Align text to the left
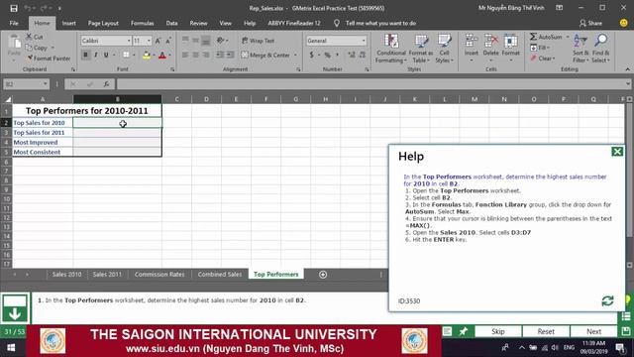Image resolution: width=634 pixels, height=357 pixels. [x=185, y=55]
